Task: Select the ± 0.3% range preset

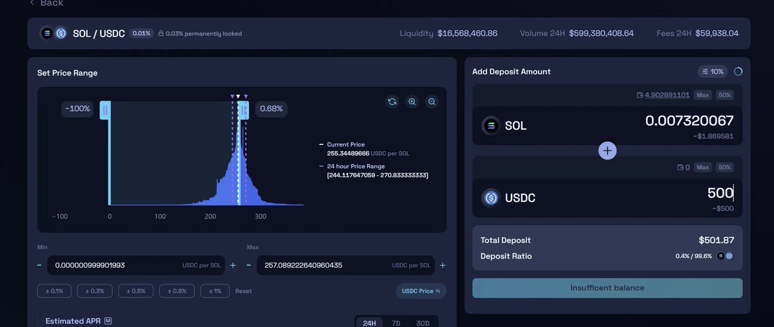Action: 95,291
